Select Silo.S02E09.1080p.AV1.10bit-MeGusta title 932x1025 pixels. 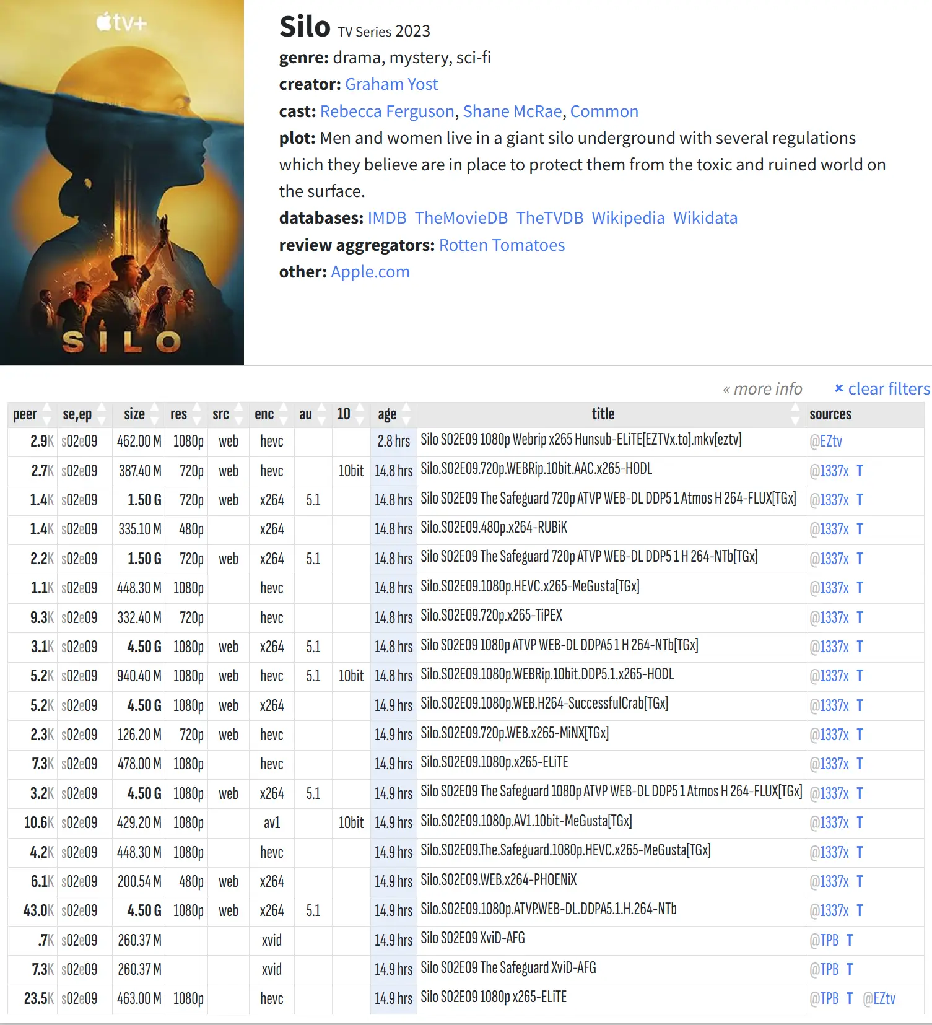[526, 821]
